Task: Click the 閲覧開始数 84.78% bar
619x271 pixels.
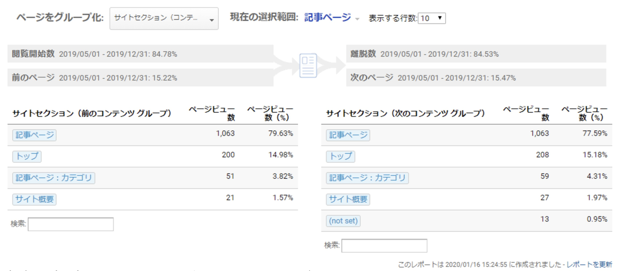Action: (x=140, y=54)
